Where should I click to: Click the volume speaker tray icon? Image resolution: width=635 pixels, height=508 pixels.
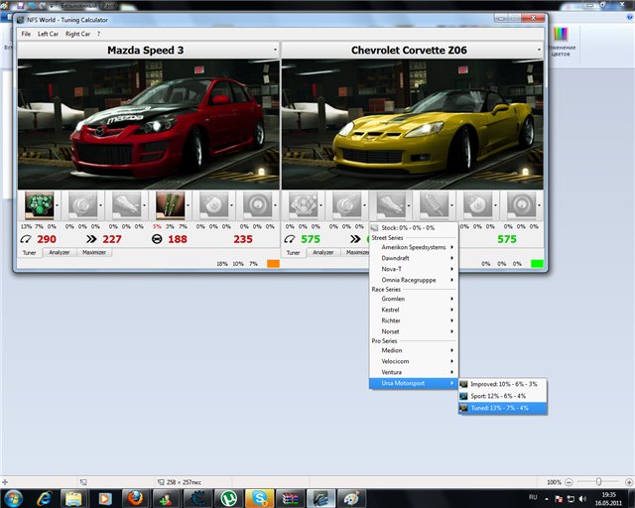pyautogui.click(x=582, y=499)
